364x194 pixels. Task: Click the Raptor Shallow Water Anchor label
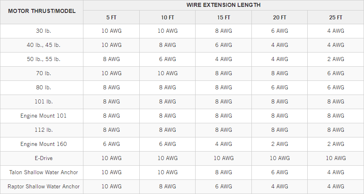tap(43, 187)
